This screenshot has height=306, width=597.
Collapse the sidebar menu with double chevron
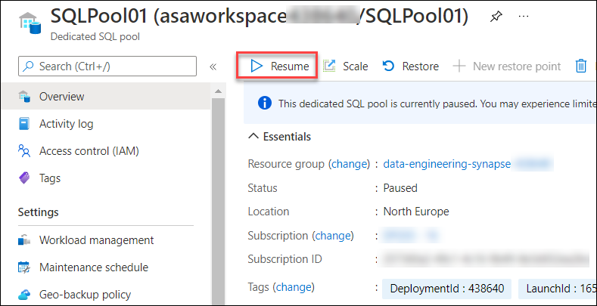tap(213, 67)
